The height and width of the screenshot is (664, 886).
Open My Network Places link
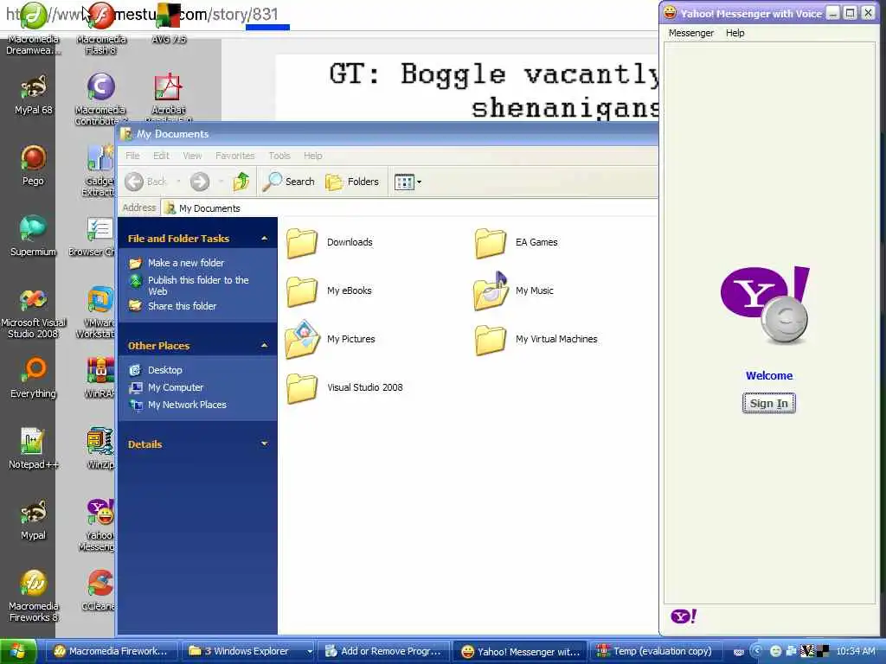point(187,405)
